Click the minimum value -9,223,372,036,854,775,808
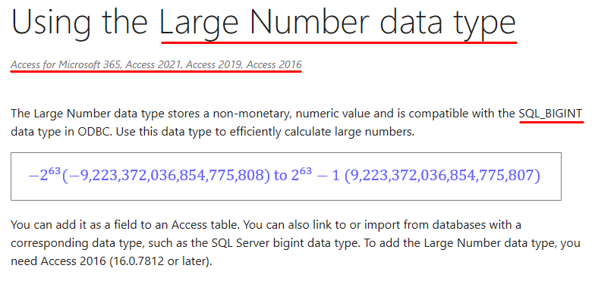 pyautogui.click(x=165, y=176)
